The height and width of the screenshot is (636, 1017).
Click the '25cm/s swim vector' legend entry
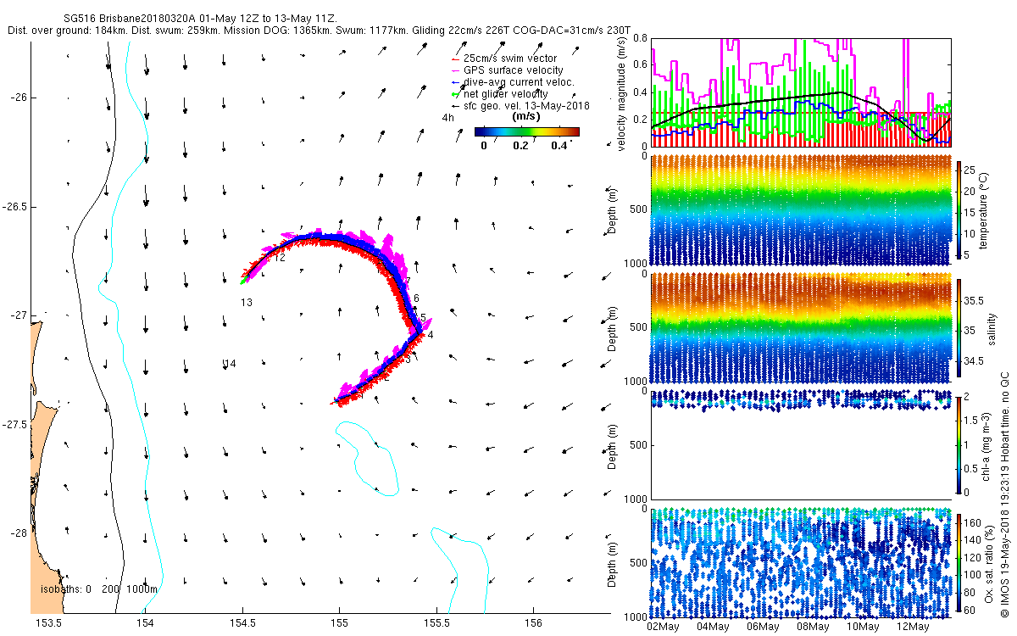coord(510,58)
